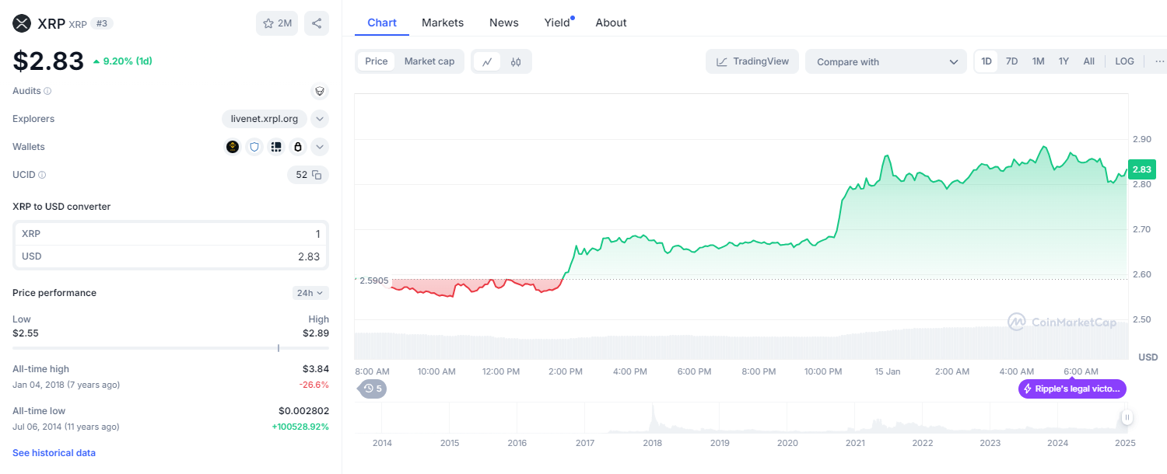Switch to line chart view
The width and height of the screenshot is (1167, 474).
[487, 61]
